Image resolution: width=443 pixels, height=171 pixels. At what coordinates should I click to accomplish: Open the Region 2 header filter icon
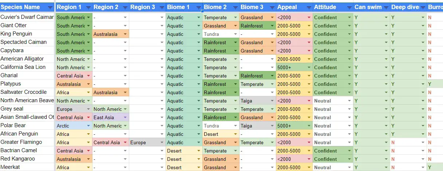125,7
